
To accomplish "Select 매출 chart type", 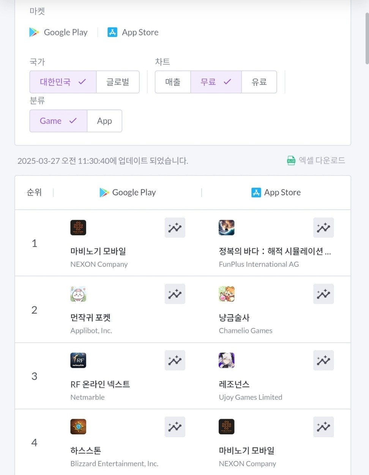I will (173, 82).
